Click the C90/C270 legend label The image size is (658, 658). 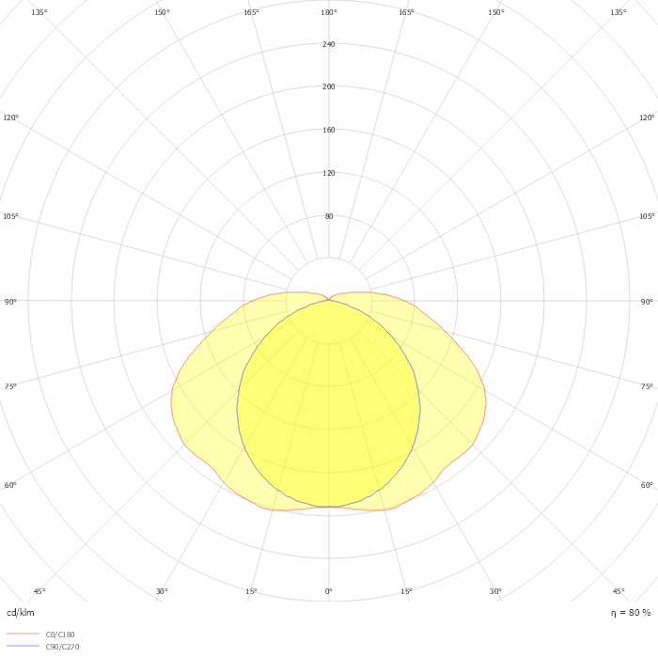(x=62, y=647)
